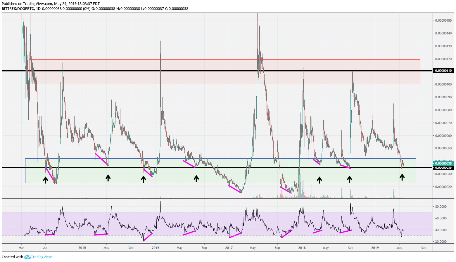Click the 0.00000070 price axis label
Image resolution: width=456 pixels, height=262 pixels.
click(443, 123)
